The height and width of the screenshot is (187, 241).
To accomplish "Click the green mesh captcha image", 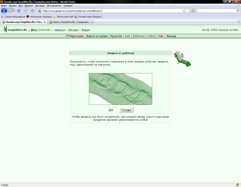I will pyautogui.click(x=120, y=89).
